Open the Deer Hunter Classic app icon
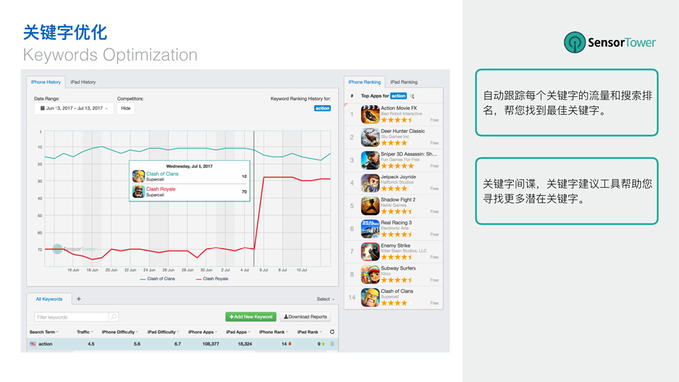 [370, 137]
